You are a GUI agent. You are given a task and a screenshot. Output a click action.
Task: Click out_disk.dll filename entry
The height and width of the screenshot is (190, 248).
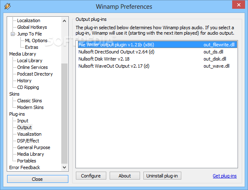point(215,59)
